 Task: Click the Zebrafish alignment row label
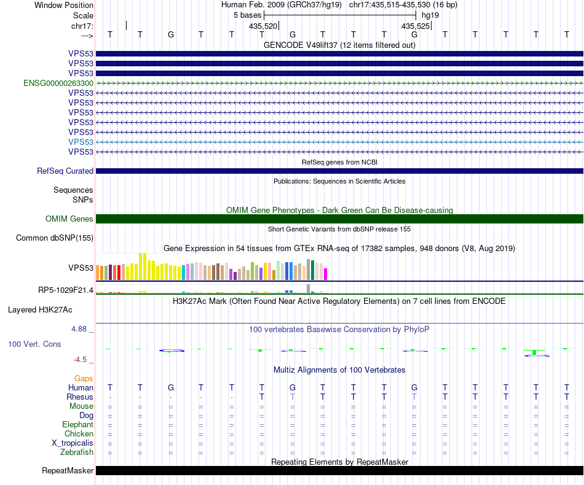(77, 452)
